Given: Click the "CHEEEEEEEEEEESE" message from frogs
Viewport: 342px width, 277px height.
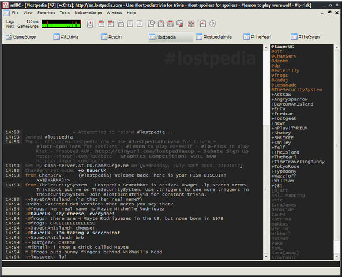Looking at the screenshot, I should pyautogui.click(x=72, y=223).
